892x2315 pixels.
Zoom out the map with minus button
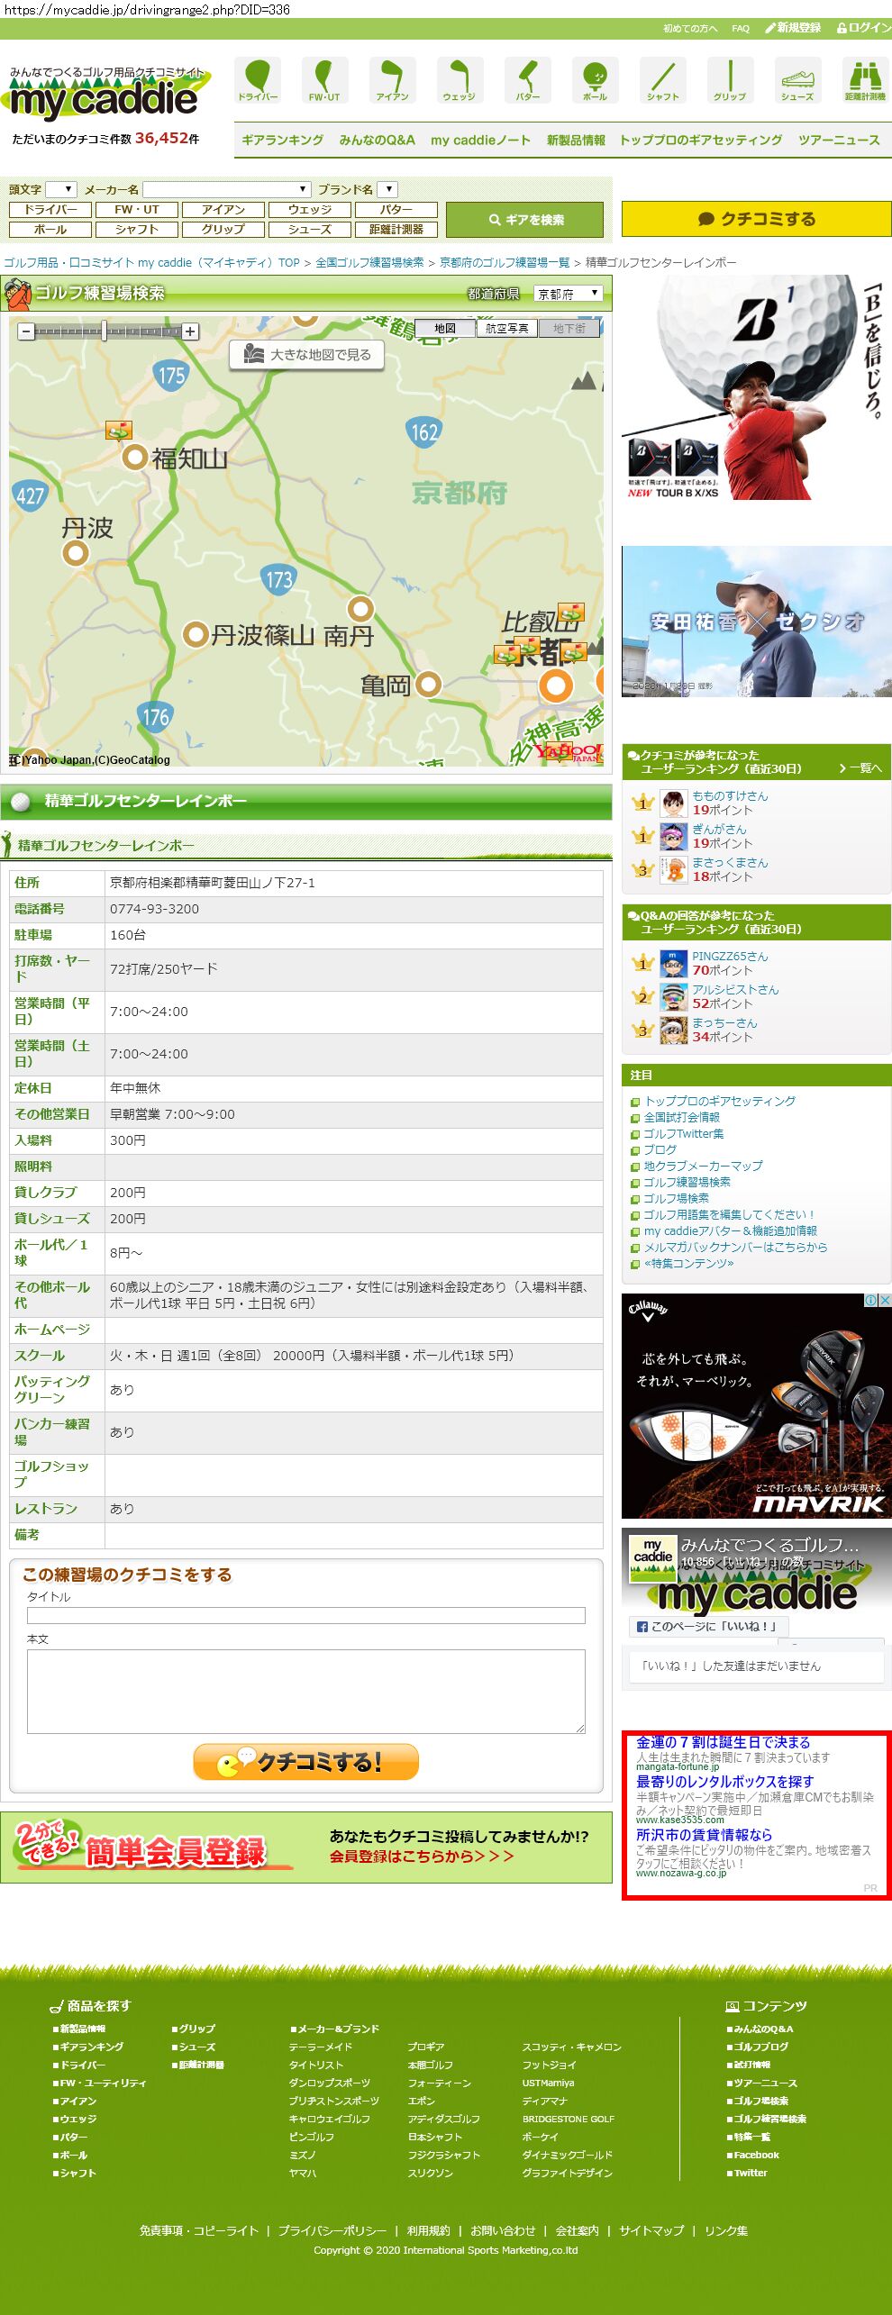[26, 331]
